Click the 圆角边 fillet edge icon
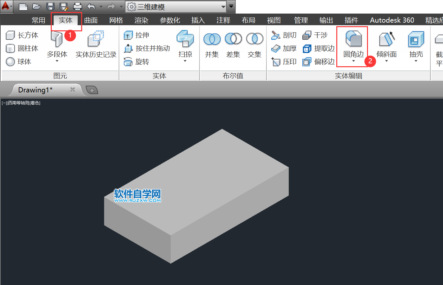The height and width of the screenshot is (285, 443). tap(353, 39)
